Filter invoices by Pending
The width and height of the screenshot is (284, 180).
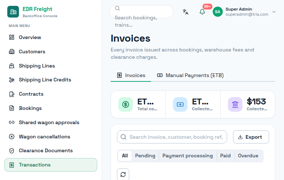click(145, 156)
